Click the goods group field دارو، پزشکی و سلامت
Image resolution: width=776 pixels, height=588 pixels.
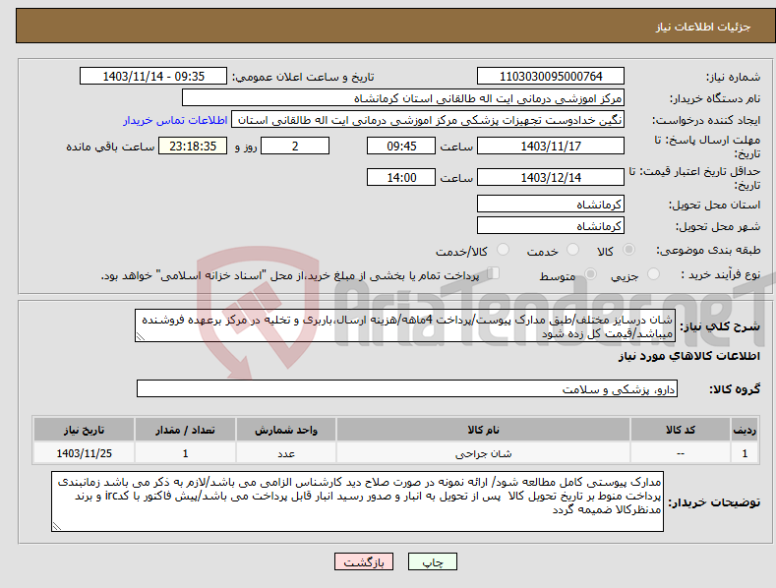(407, 389)
